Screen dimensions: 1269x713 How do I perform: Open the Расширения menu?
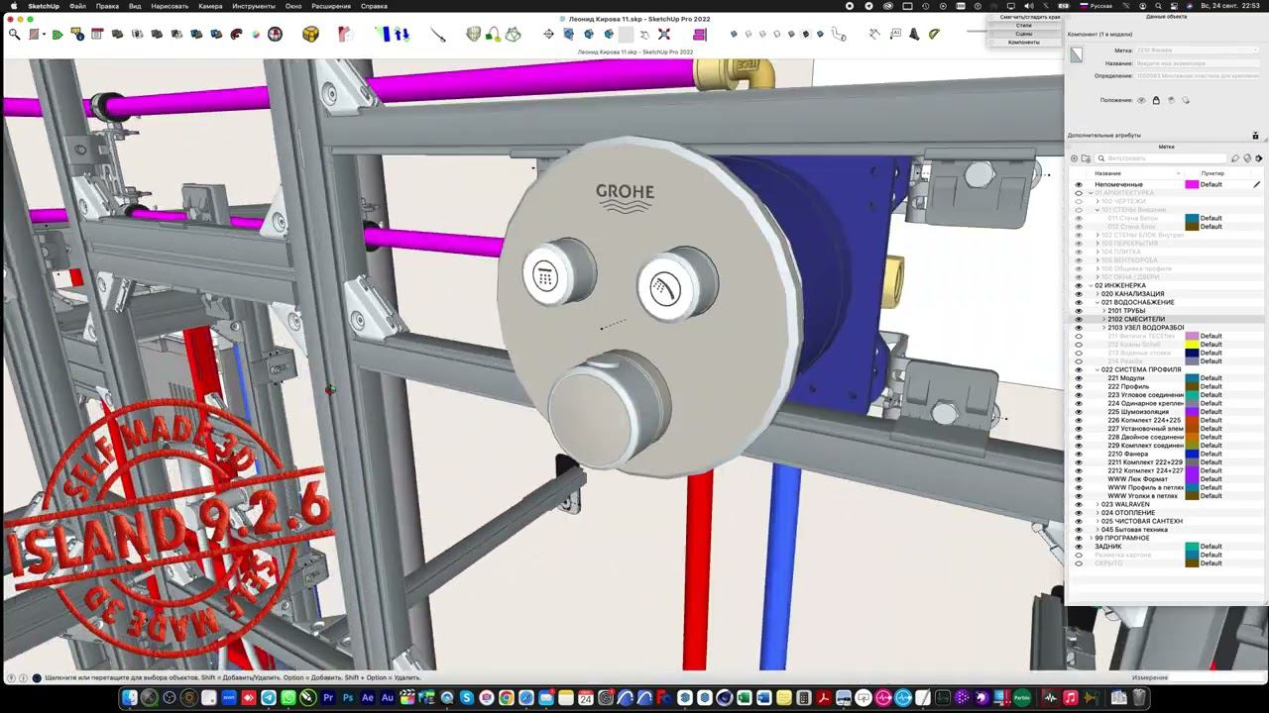tap(331, 6)
